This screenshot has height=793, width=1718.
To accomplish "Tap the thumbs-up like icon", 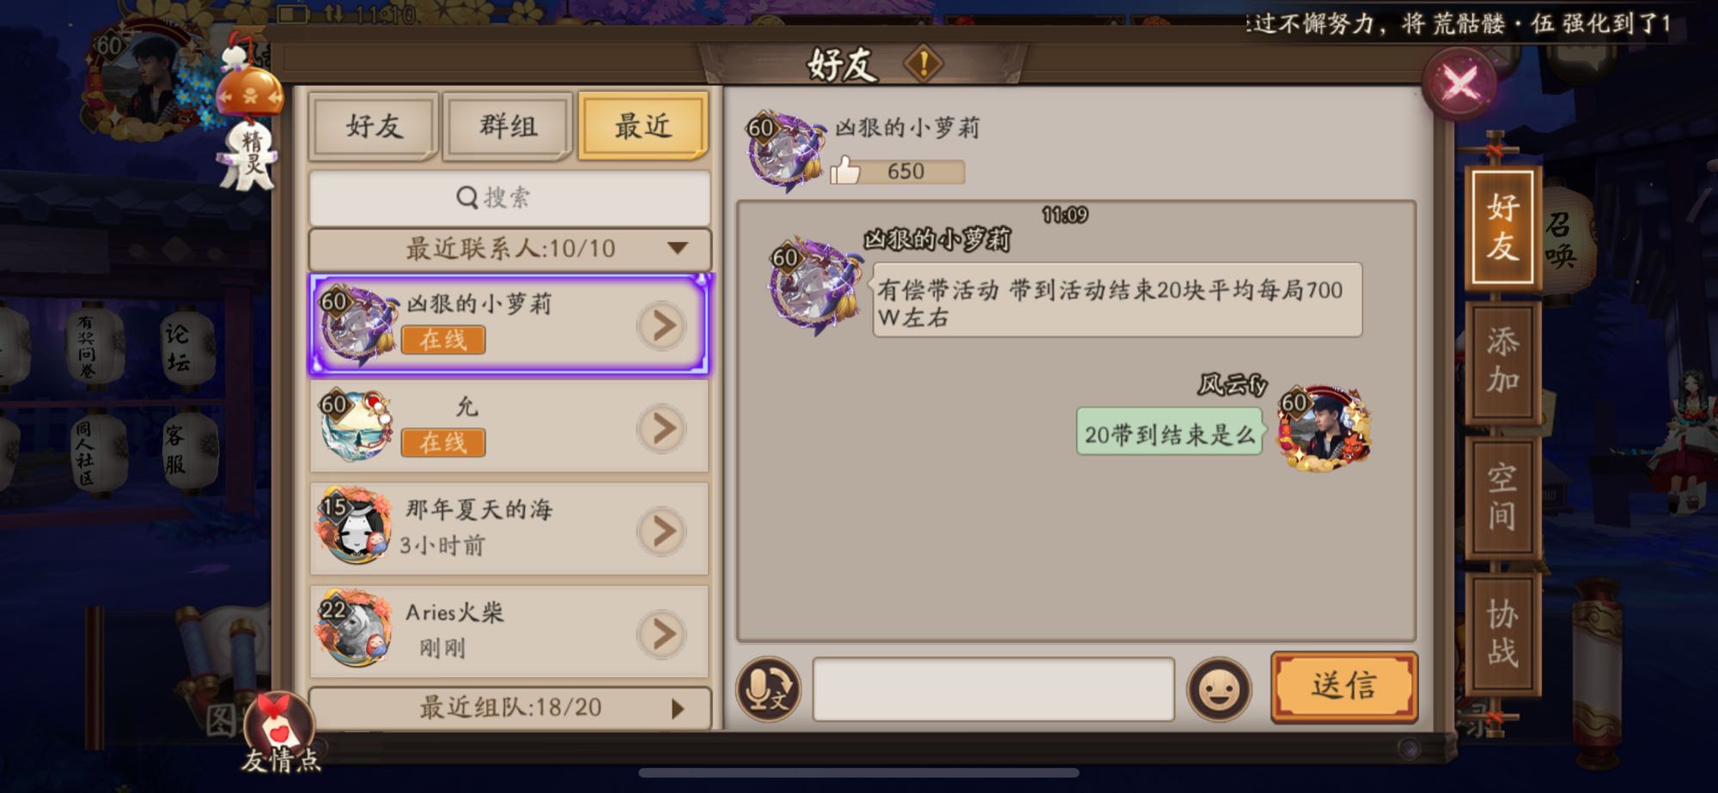I will coord(845,171).
